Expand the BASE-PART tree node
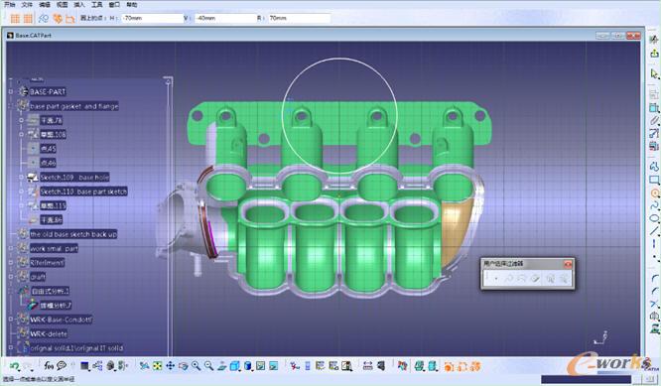Screen dimensions: 661x386 (11, 91)
